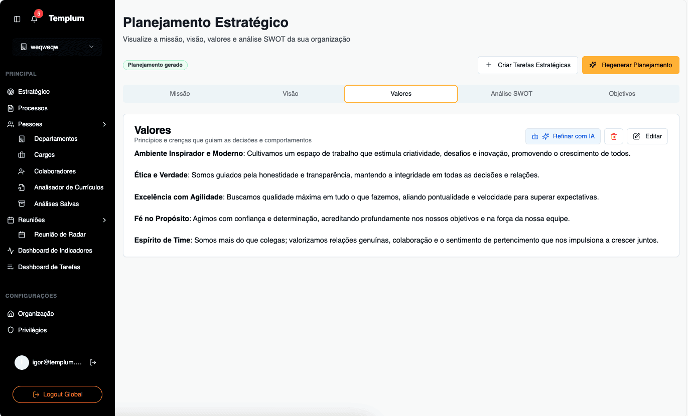Image resolution: width=688 pixels, height=416 pixels.
Task: Click the Colaboradores add-user icon
Action: [x=22, y=171]
